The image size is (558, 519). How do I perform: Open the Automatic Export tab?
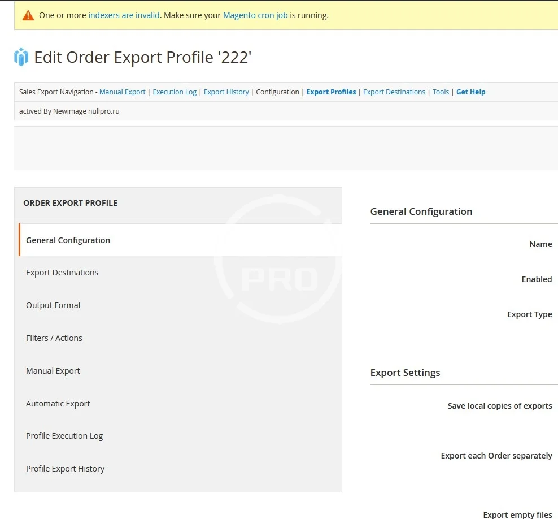pos(58,404)
